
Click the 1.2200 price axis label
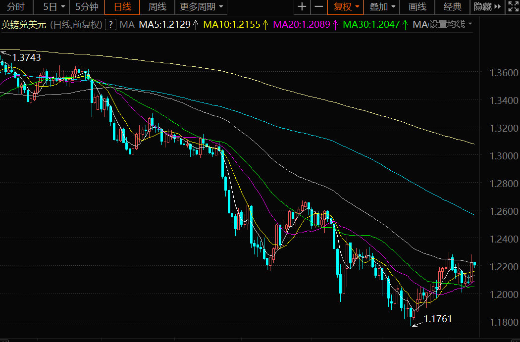[504, 266]
